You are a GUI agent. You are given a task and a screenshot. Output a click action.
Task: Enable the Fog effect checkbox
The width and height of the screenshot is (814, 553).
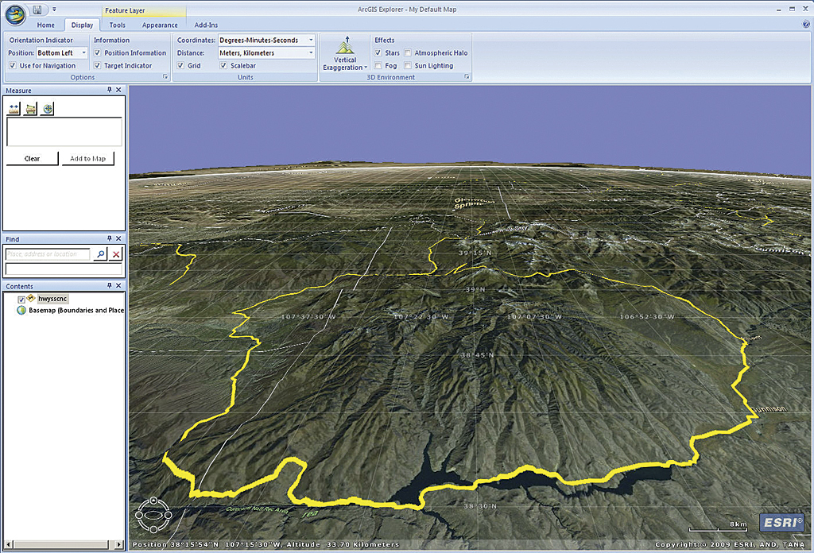tap(378, 66)
